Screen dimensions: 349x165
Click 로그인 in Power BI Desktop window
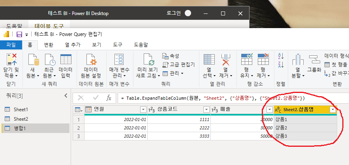tap(173, 13)
